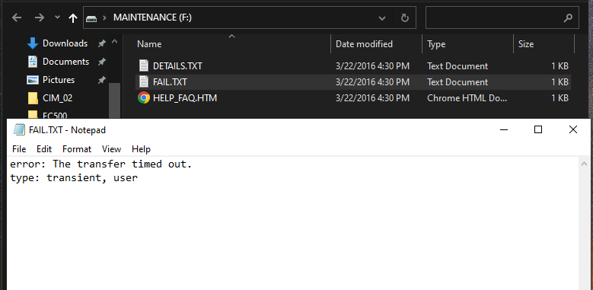Go back in File Explorer

click(x=17, y=18)
